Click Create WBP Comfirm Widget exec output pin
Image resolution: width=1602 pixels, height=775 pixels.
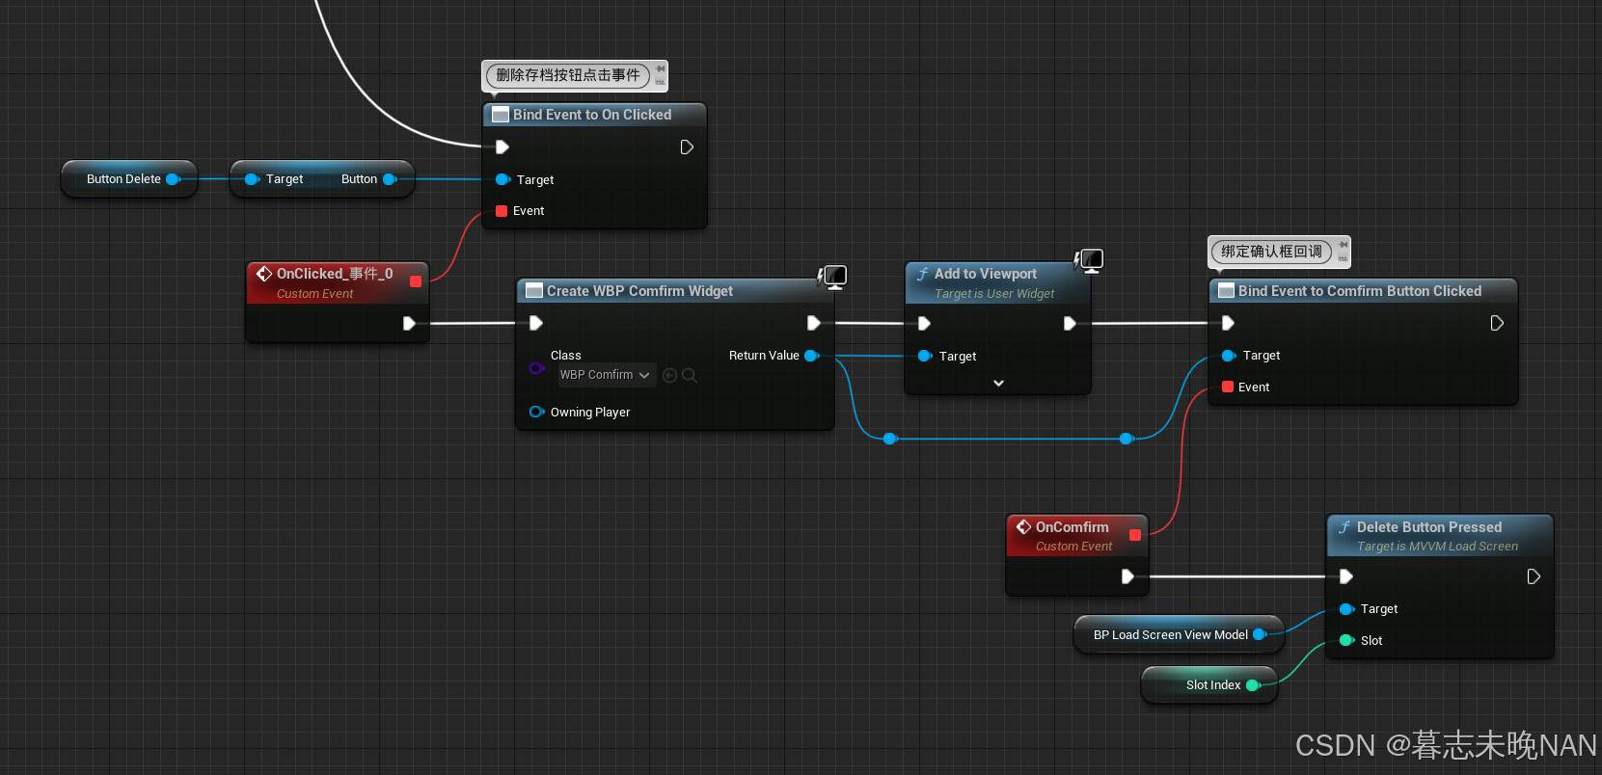click(813, 324)
